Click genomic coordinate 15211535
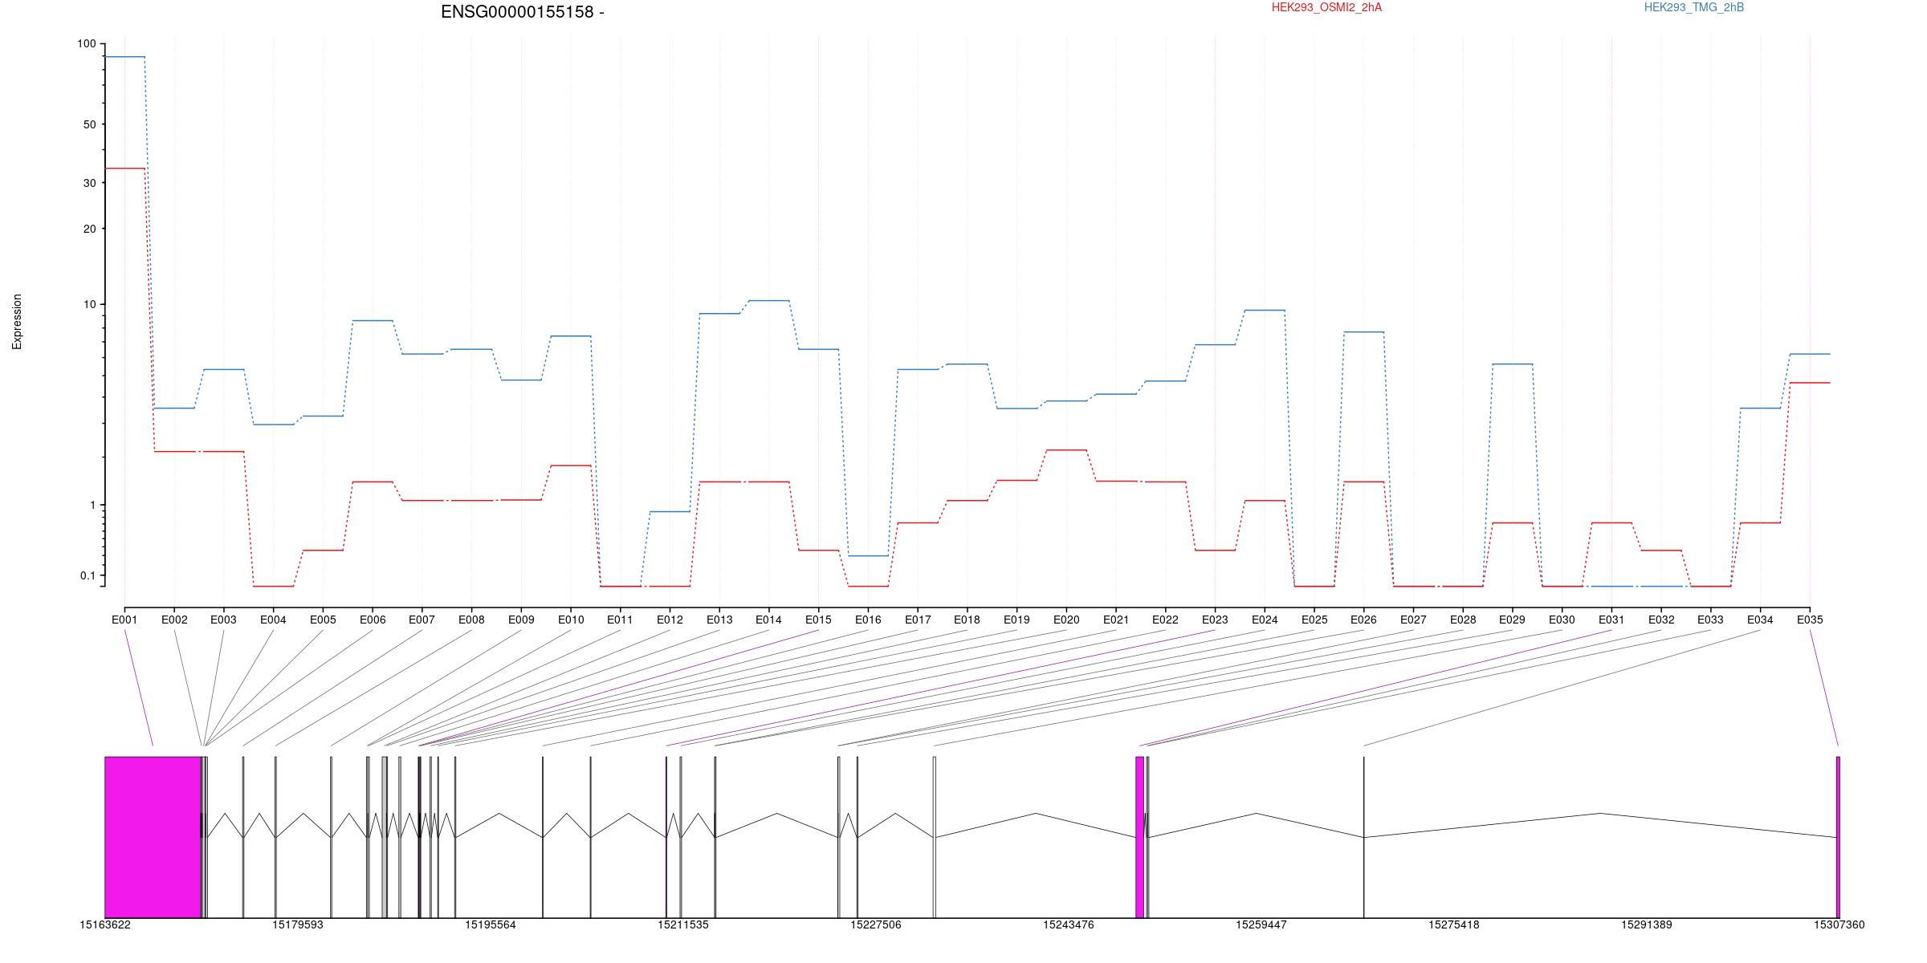1927x963 pixels. tap(683, 924)
